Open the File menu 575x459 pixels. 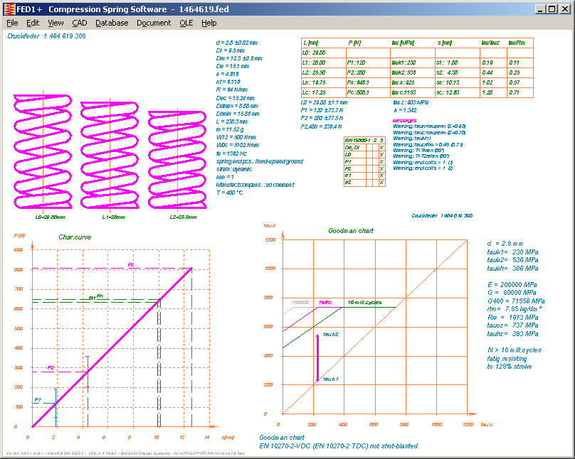coord(12,23)
